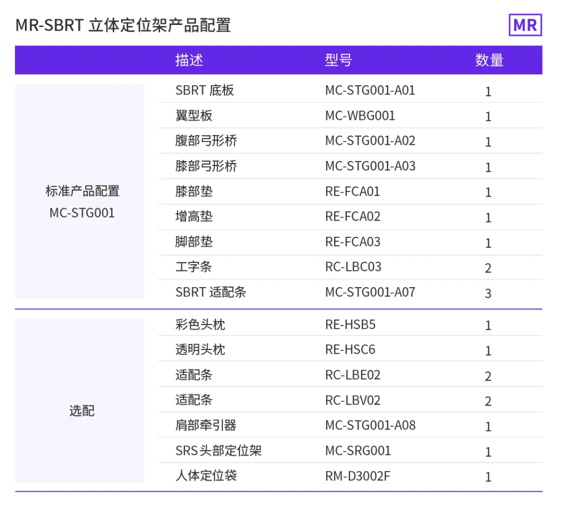Select the 标准产品配置 MC-STG001 section label
561x513 pixels.
82,201
